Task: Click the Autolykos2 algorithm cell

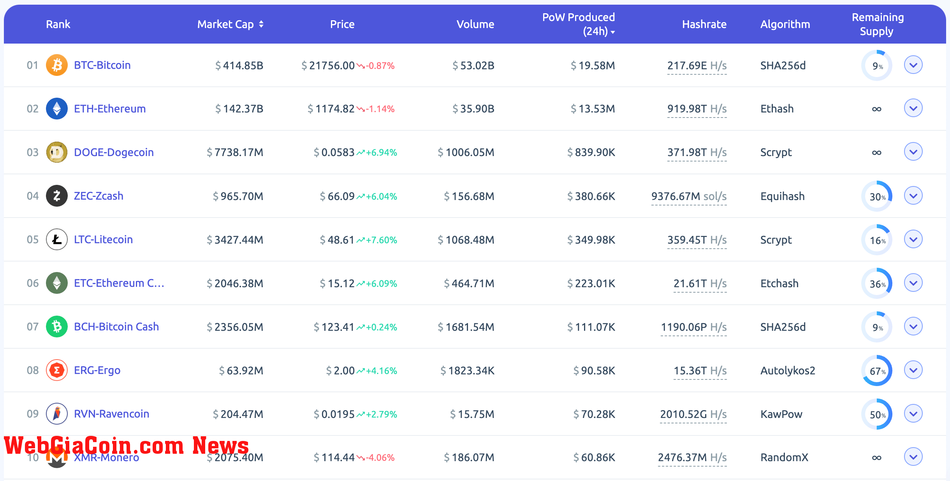Action: point(788,370)
